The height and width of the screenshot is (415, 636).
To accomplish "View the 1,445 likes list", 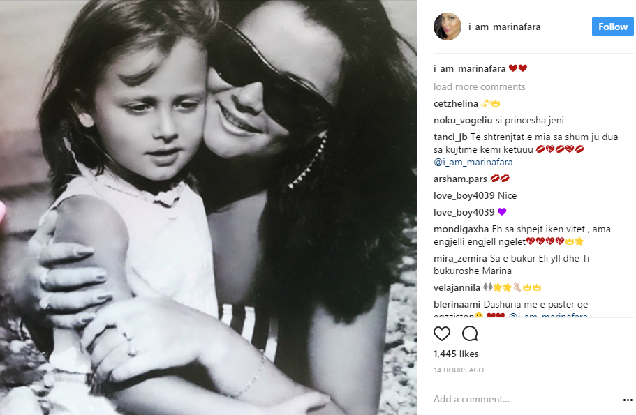I will pos(456,354).
